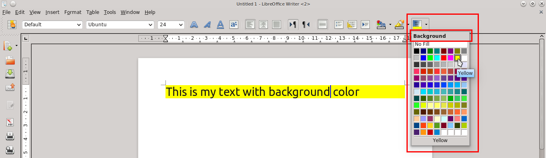Open the Font Color dropdown arrow
Viewport: 546px width, 158px height.
[x=390, y=25]
